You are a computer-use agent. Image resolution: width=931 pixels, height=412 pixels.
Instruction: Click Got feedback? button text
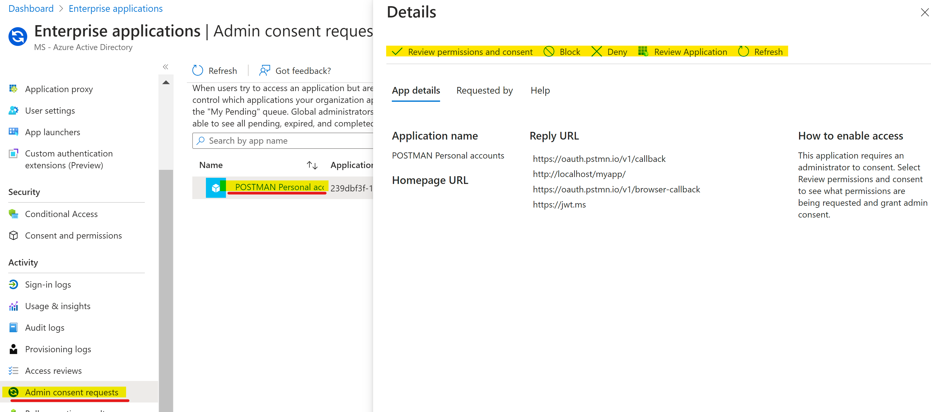point(303,71)
